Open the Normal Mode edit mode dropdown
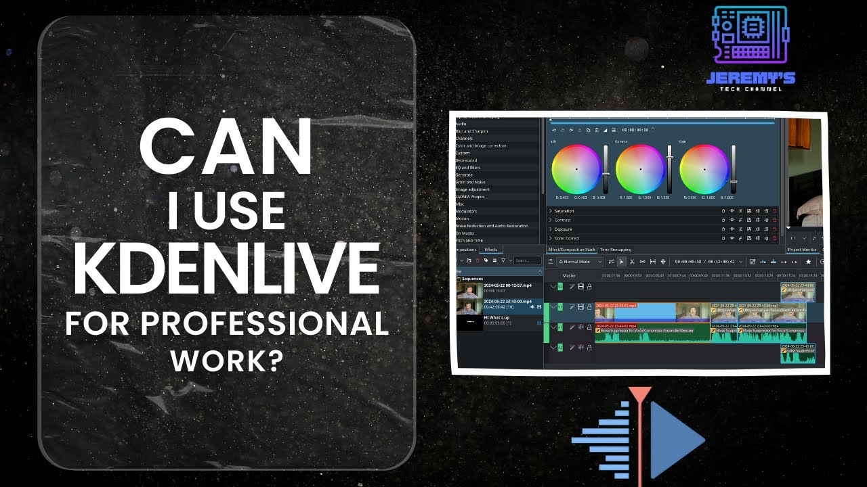 click(x=580, y=261)
